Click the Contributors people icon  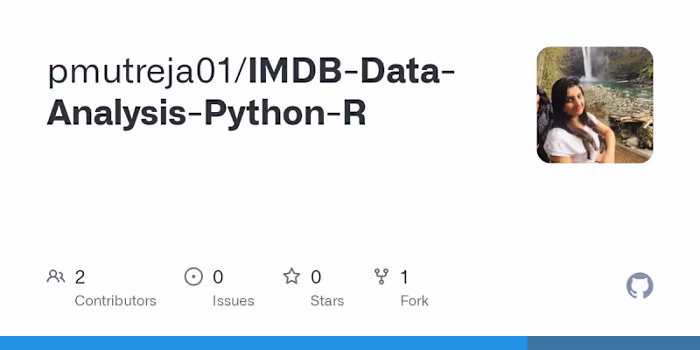56,277
